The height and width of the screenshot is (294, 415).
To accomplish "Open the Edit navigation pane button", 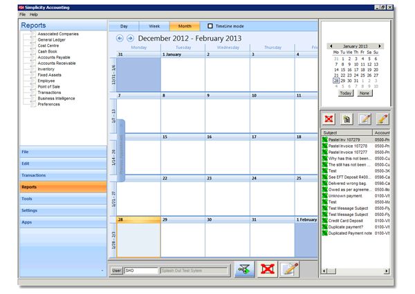I will [x=63, y=164].
